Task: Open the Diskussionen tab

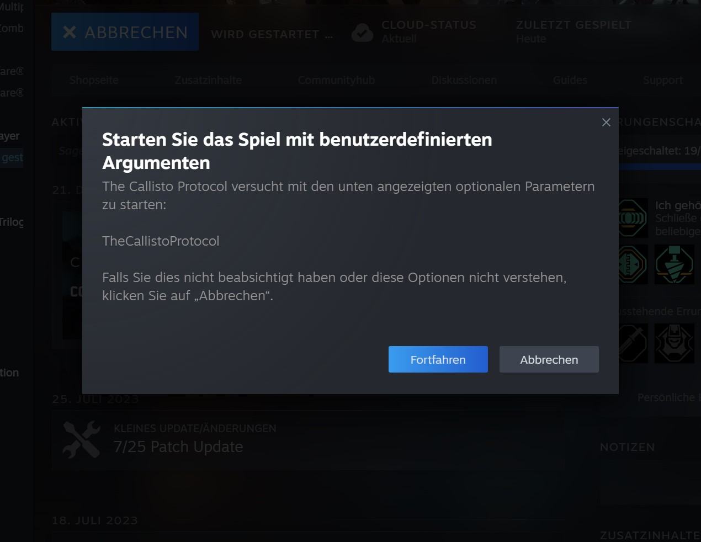Action: click(464, 80)
